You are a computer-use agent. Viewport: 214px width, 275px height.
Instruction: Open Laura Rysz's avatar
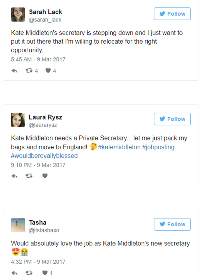(18, 120)
